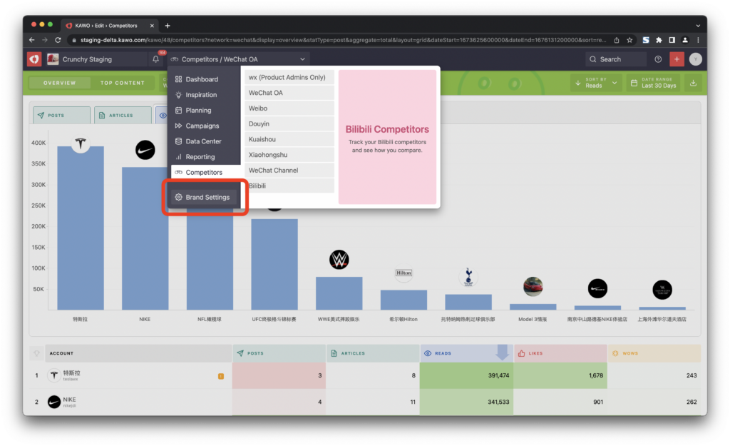Toggle the POSTS metric on the chart
Screen dimensions: 730x446
pos(61,115)
